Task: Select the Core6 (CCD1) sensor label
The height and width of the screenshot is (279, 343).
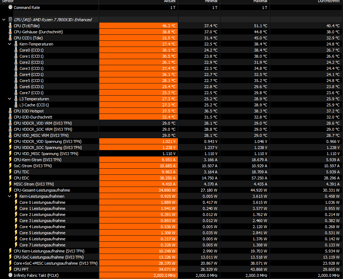Action: point(31,87)
